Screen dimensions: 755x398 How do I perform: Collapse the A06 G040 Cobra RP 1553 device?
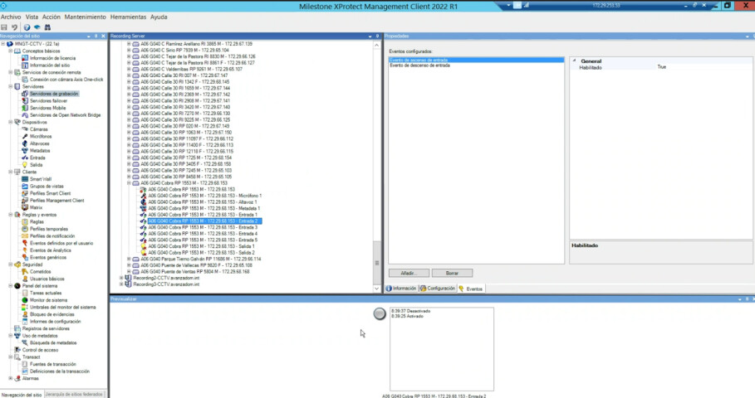point(129,182)
